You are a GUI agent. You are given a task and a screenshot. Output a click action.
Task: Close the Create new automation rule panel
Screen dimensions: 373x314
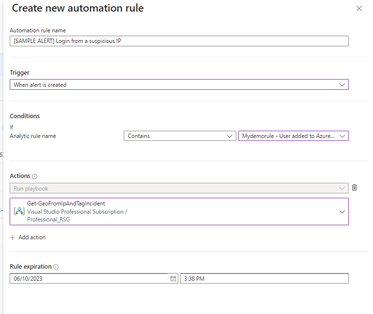(359, 9)
